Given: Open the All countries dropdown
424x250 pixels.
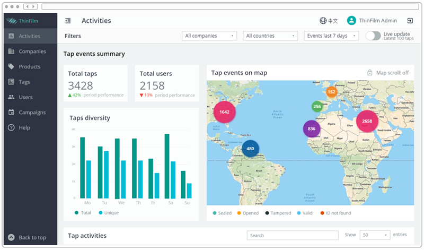Looking at the screenshot, I should (270, 36).
